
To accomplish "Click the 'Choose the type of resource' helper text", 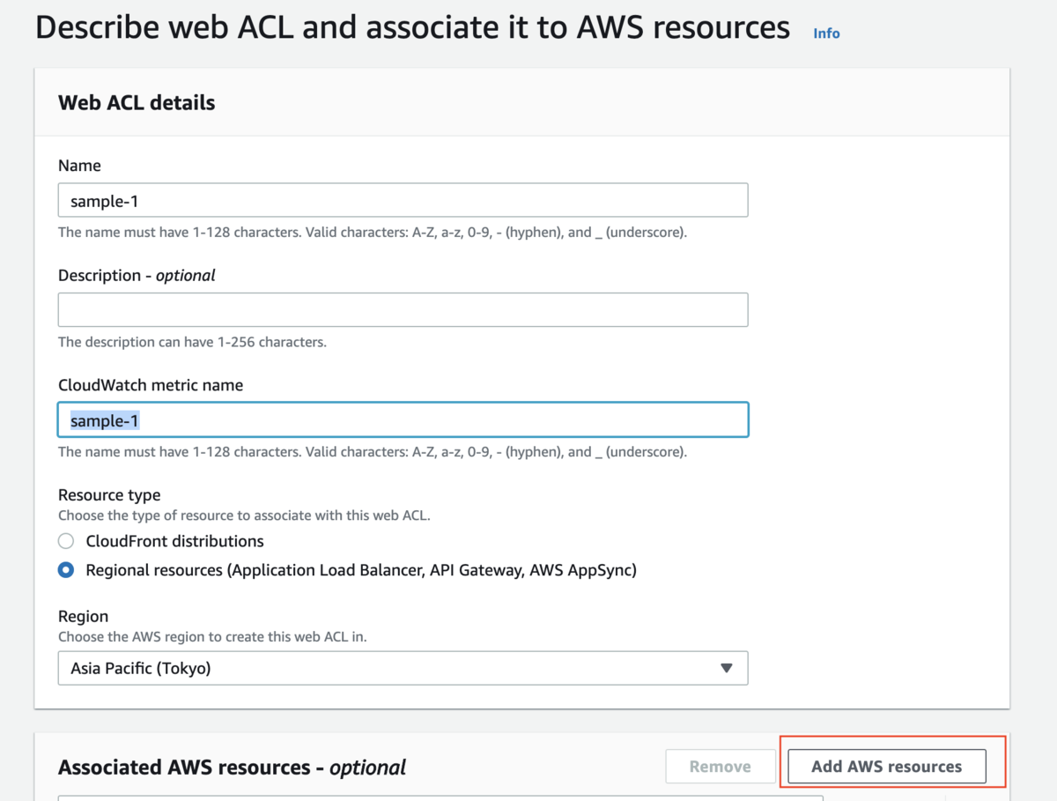I will tap(244, 515).
